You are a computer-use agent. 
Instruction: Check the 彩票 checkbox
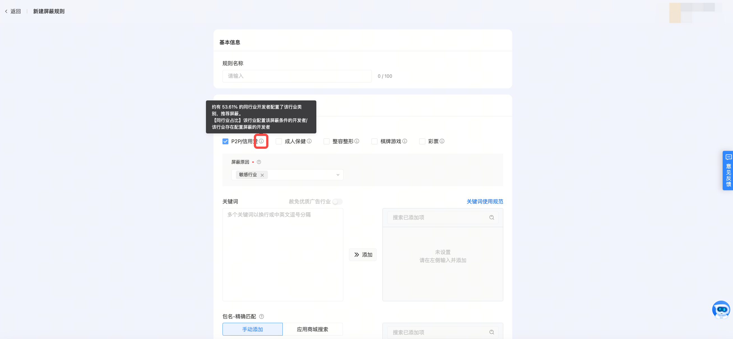(422, 141)
